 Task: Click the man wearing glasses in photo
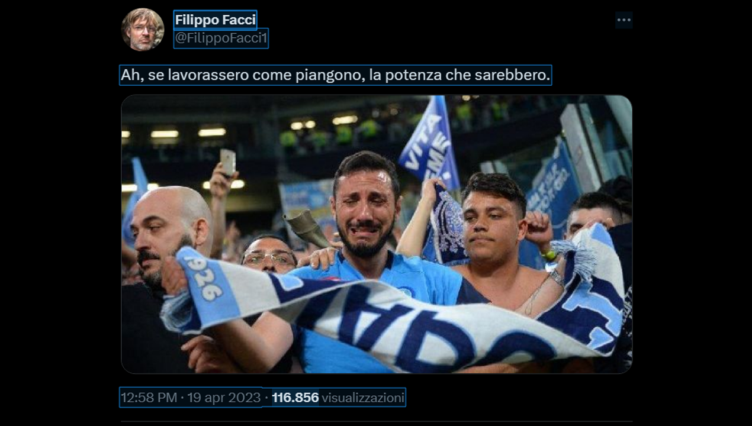pos(269,254)
